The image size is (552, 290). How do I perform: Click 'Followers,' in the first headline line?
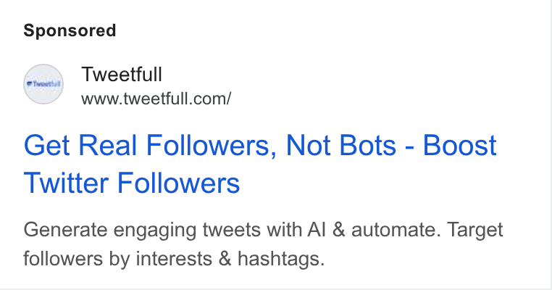pyautogui.click(x=212, y=145)
